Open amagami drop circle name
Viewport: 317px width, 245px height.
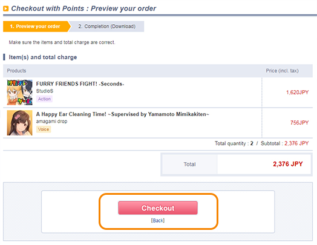pos(51,121)
